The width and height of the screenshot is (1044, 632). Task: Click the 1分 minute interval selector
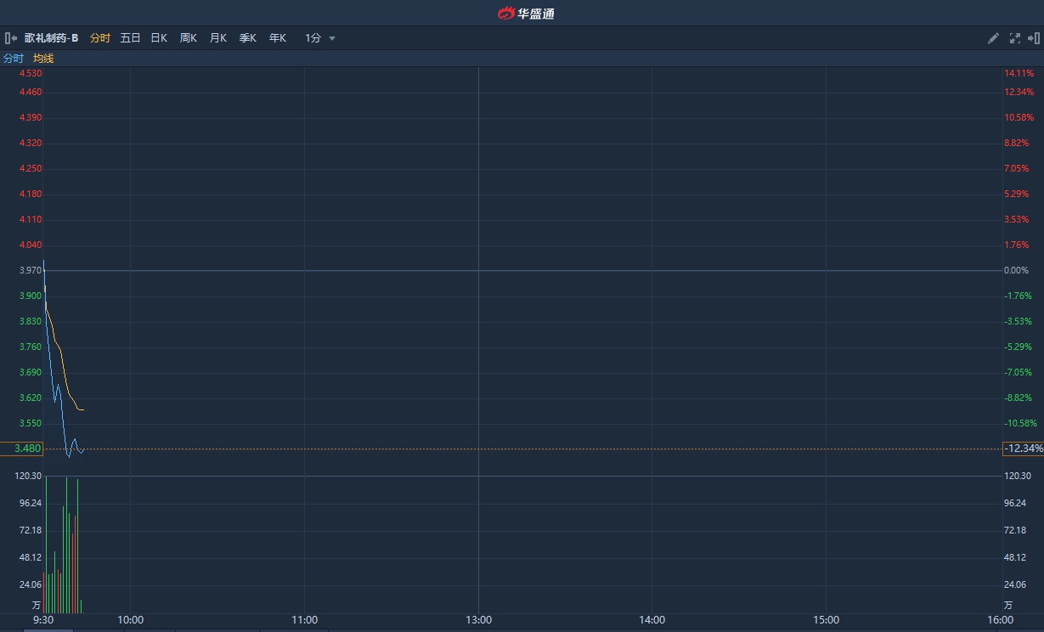click(313, 38)
